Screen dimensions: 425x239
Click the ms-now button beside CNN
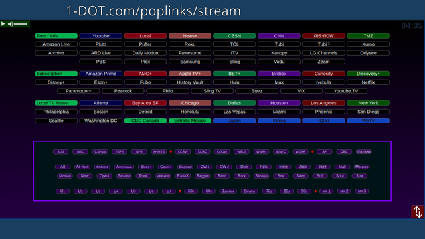tap(323, 36)
